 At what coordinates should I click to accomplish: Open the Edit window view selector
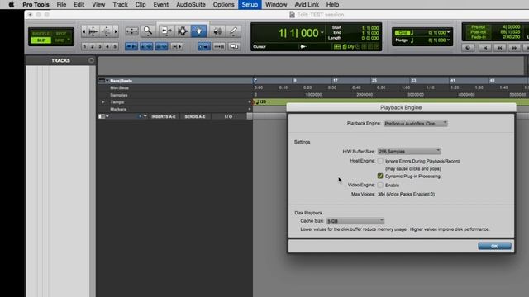point(102,116)
